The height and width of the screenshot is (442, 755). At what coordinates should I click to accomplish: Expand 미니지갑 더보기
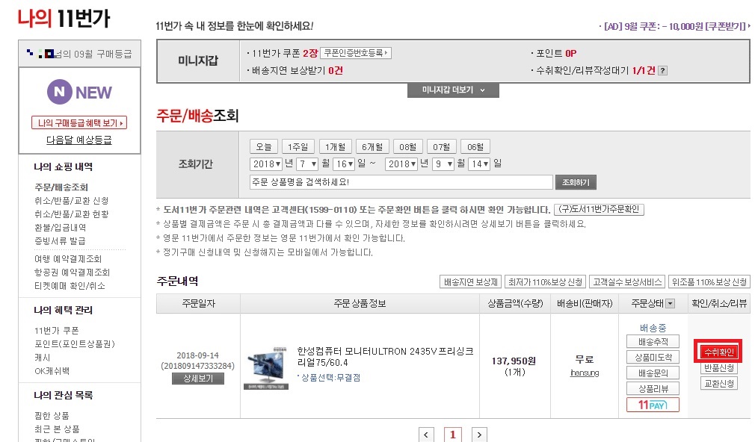[x=453, y=90]
